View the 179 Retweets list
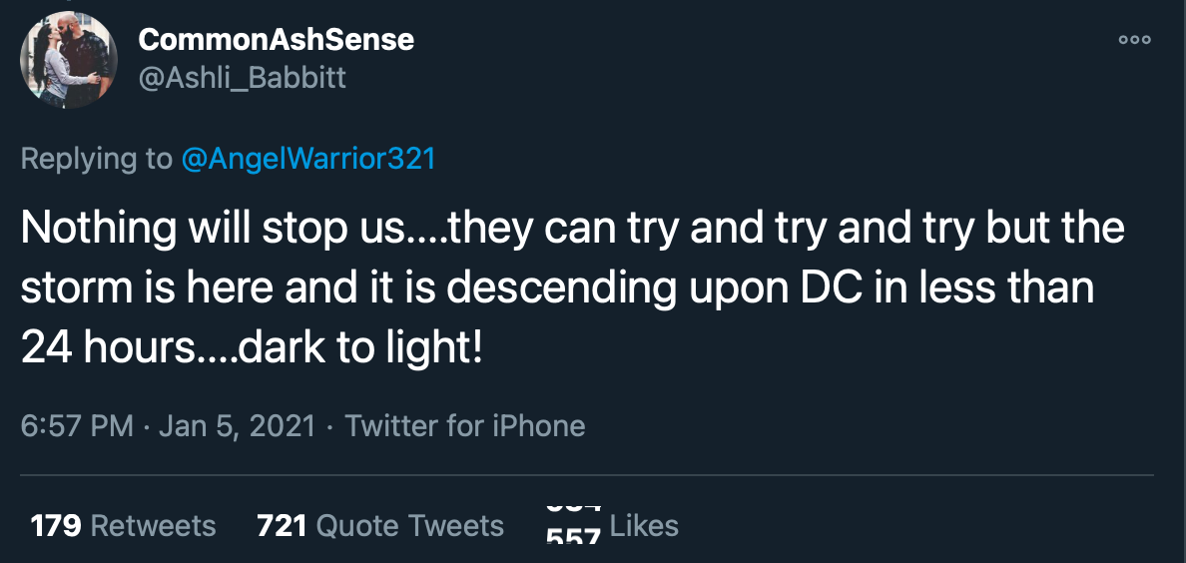The height and width of the screenshot is (563, 1186). click(x=123, y=526)
